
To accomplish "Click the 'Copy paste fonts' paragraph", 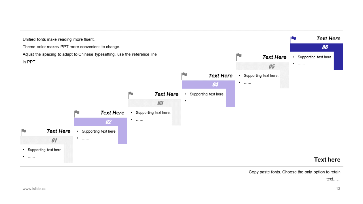I will pyautogui.click(x=295, y=175).
